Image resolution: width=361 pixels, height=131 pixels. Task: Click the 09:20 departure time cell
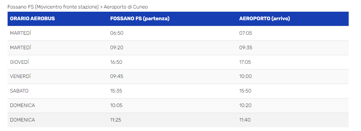click(x=116, y=48)
